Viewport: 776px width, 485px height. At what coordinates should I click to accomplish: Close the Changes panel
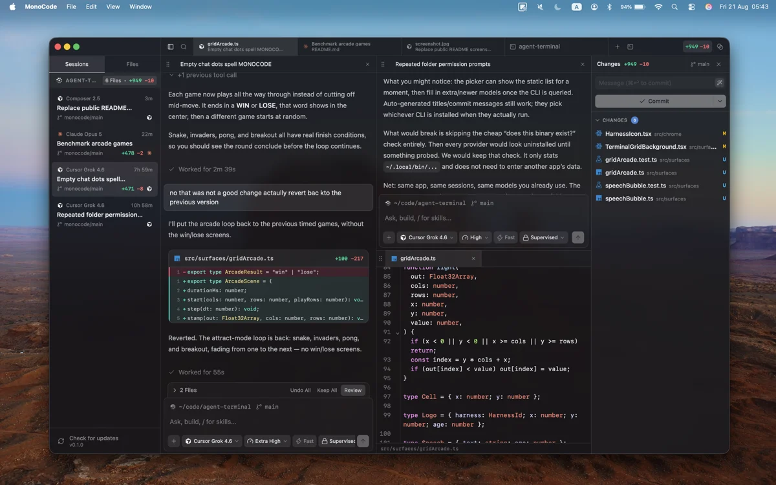coord(718,65)
